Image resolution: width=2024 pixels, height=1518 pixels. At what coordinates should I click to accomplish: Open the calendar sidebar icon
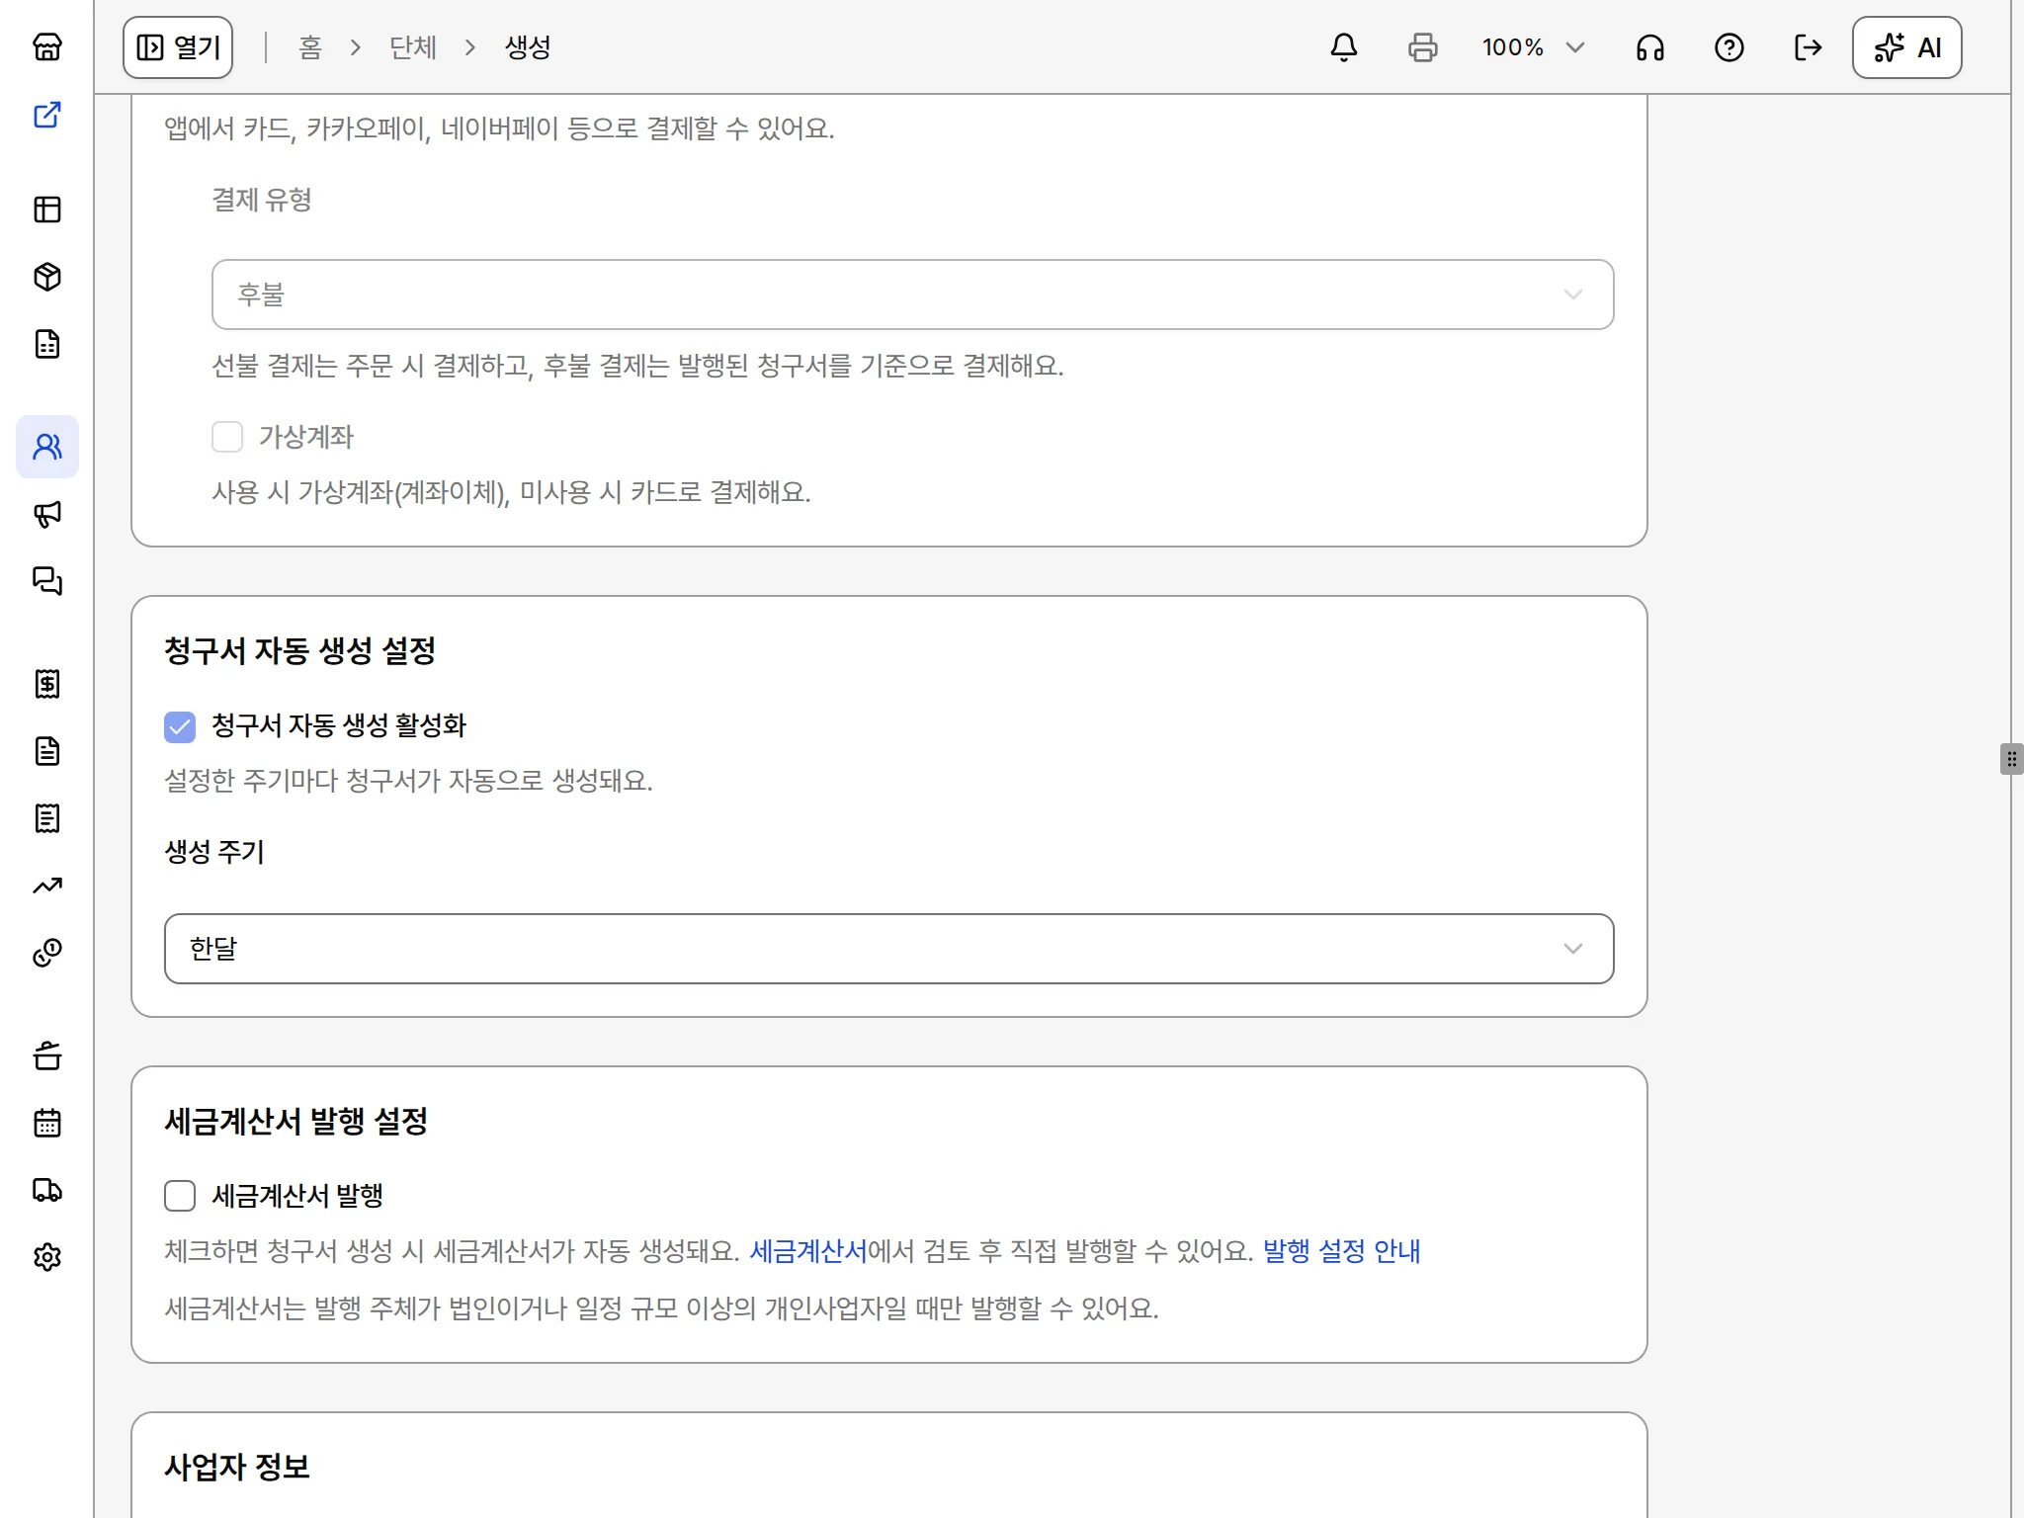pyautogui.click(x=47, y=1123)
